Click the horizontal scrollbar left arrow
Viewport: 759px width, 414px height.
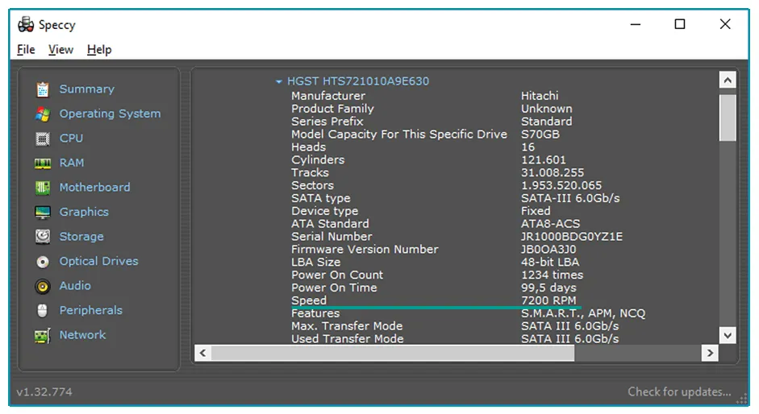[x=202, y=353]
